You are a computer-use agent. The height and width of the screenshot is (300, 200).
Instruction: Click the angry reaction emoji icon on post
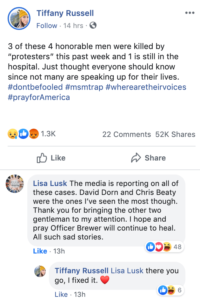[x=34, y=134]
